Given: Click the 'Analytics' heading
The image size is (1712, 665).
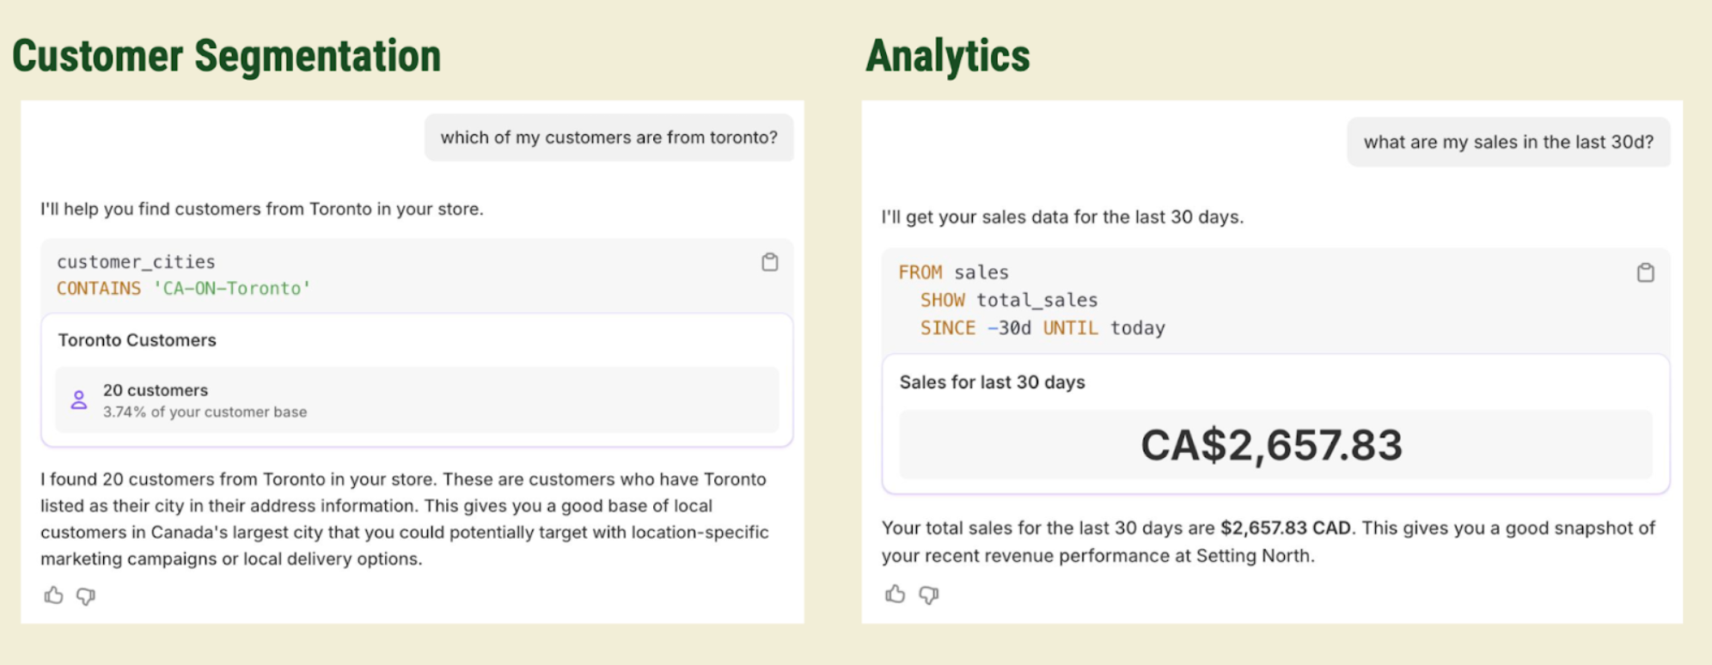Looking at the screenshot, I should pos(947,56).
